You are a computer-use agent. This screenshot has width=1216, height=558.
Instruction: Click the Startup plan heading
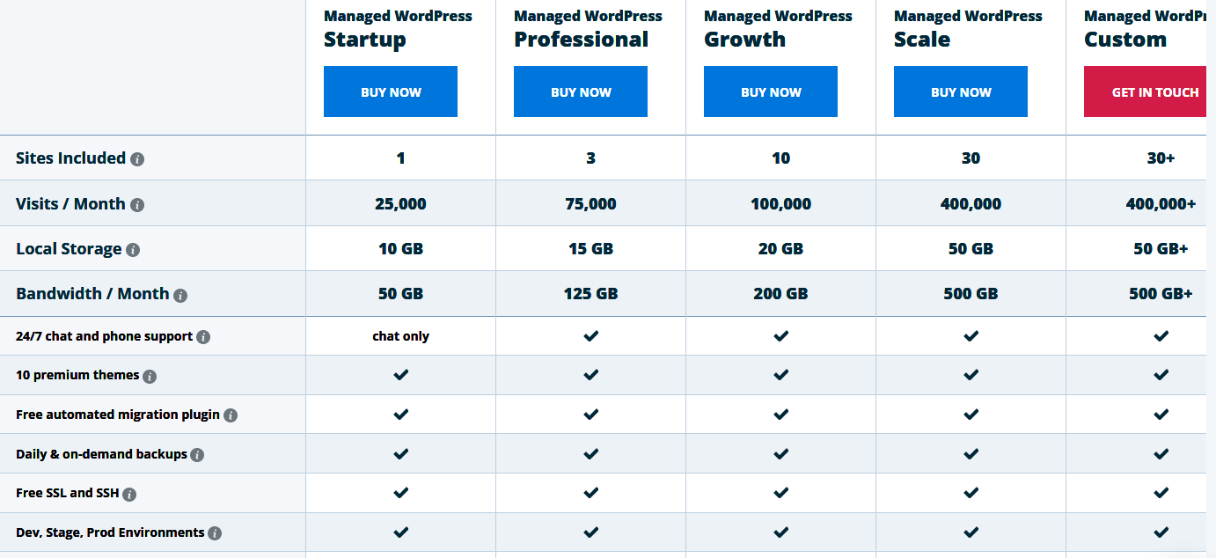(x=365, y=40)
